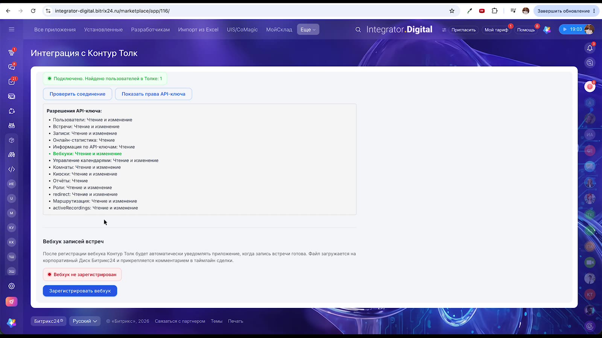Screen dimensions: 602x338
Task: Click Зарегистрировать вебхук
Action: click(x=80, y=291)
